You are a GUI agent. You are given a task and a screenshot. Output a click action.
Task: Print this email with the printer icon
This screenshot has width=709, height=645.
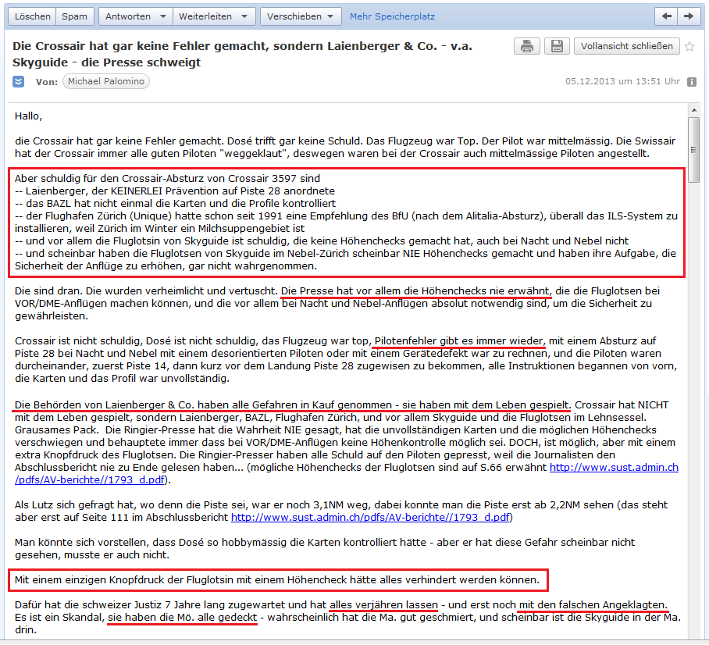click(x=526, y=46)
